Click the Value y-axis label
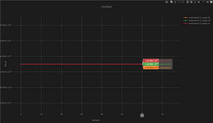 click(x=6, y=64)
